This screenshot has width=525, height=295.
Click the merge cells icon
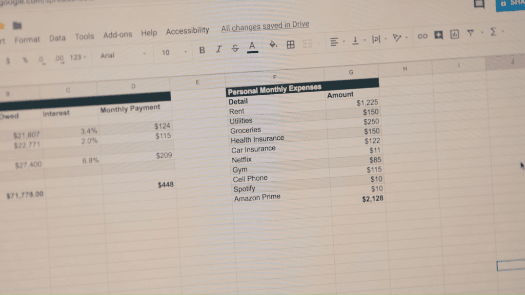pos(308,44)
